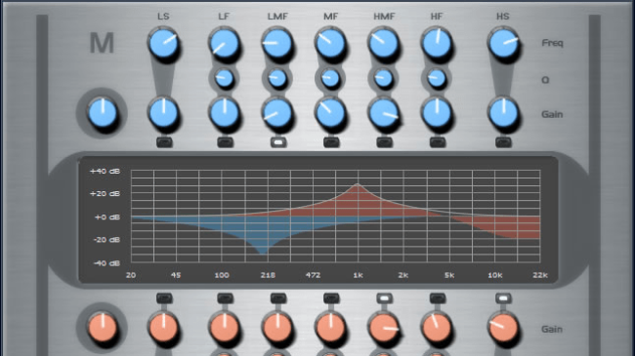
Task: Click the blue HMF Freq knob
Action: click(x=384, y=43)
